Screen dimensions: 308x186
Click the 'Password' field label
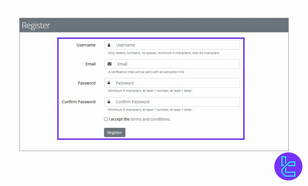point(86,83)
